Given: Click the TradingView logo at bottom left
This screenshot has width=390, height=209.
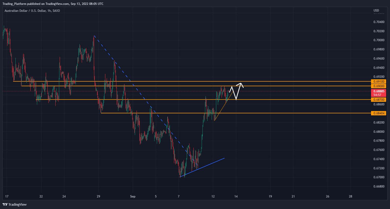Looking at the screenshot, I should point(15,204).
